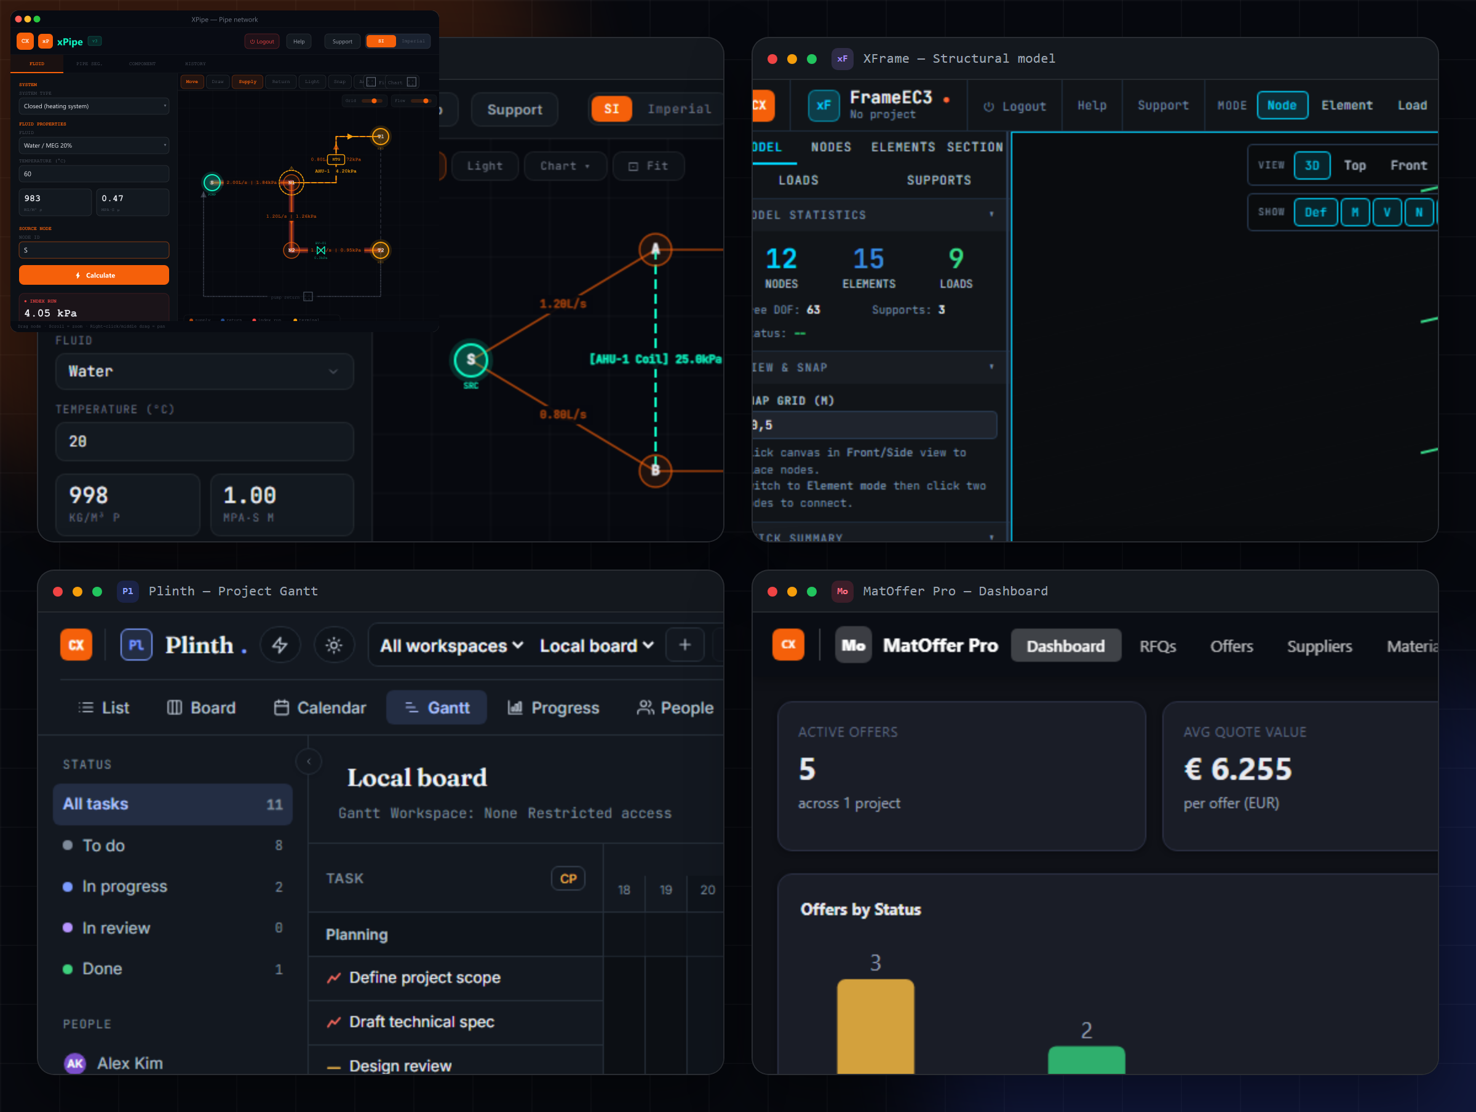Click the Fit button in large pipe window

pos(649,166)
